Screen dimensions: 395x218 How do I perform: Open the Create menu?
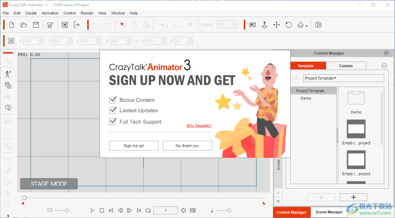(x=31, y=13)
